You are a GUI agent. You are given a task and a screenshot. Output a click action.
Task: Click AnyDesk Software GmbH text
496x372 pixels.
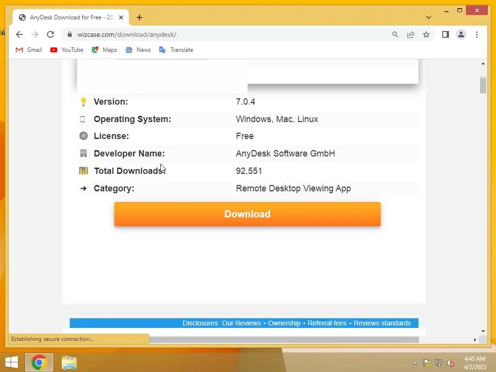(285, 154)
